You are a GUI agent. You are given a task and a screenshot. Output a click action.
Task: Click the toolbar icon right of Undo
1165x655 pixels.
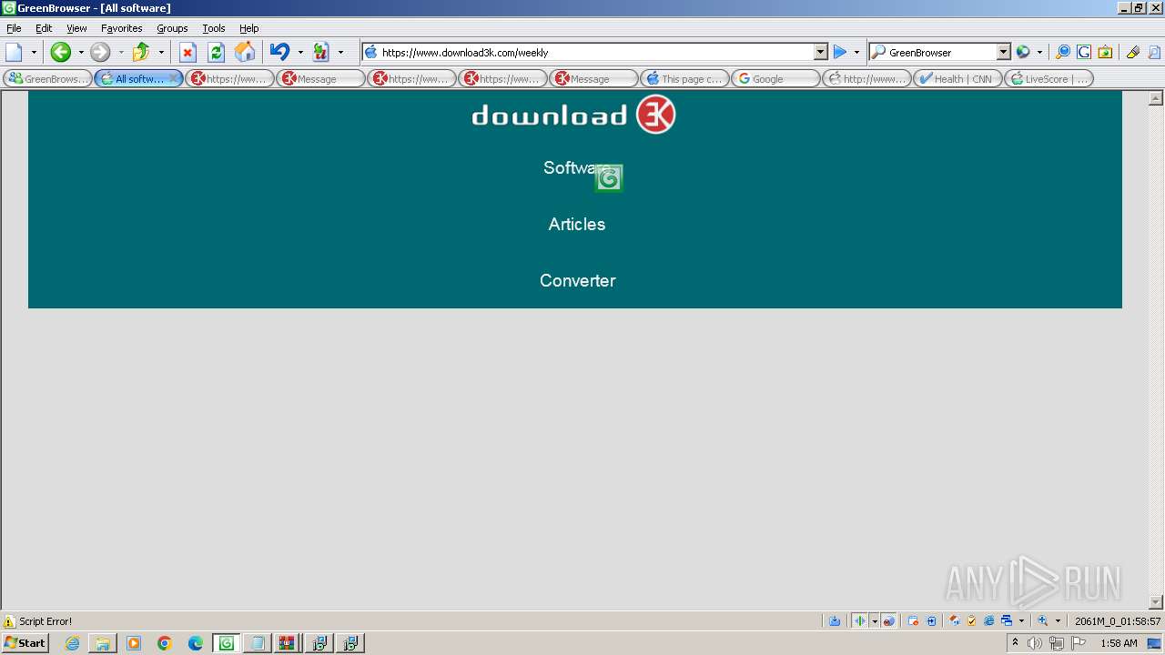pyautogui.click(x=320, y=52)
